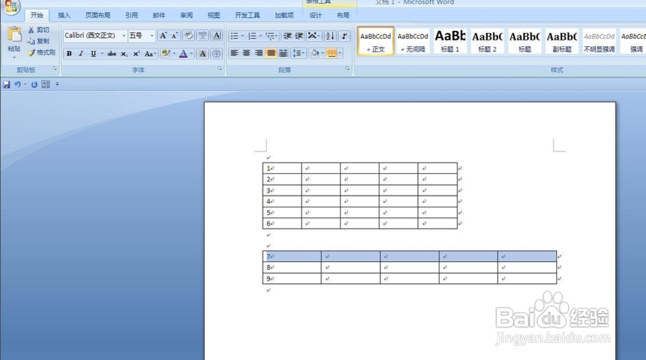This screenshot has width=646, height=360.
Task: Align text to the right
Action: [259, 53]
